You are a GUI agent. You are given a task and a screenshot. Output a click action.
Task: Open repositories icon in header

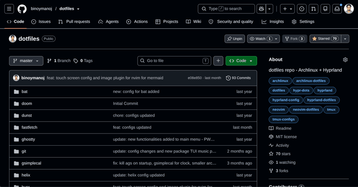coord(325,9)
